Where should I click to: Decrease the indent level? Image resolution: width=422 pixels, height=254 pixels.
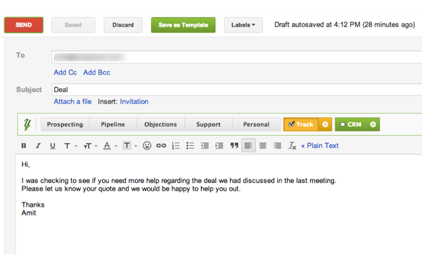[x=205, y=146]
